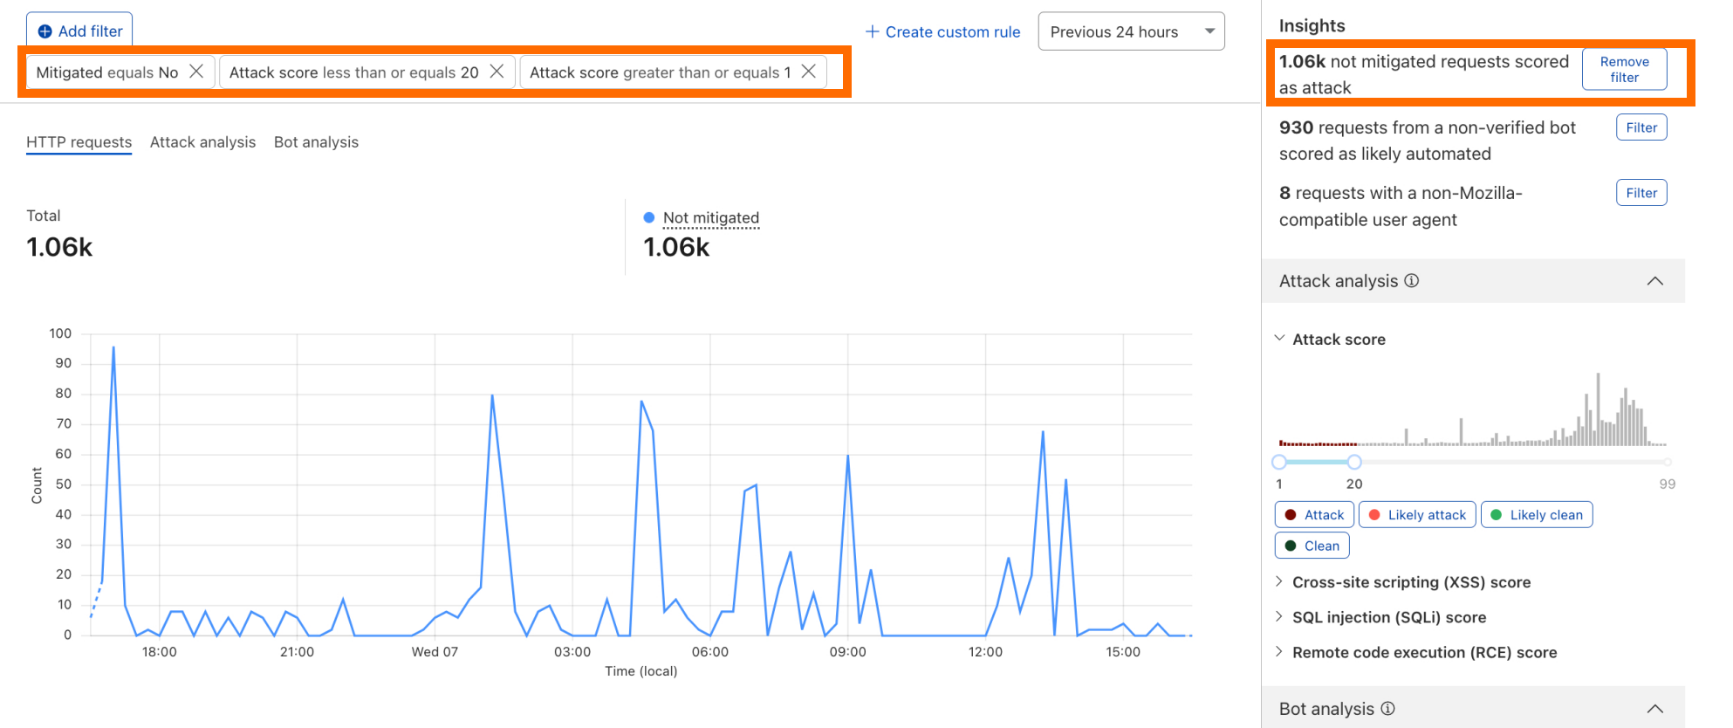1733x728 pixels.
Task: Click the Insights heading
Action: pyautogui.click(x=1312, y=25)
